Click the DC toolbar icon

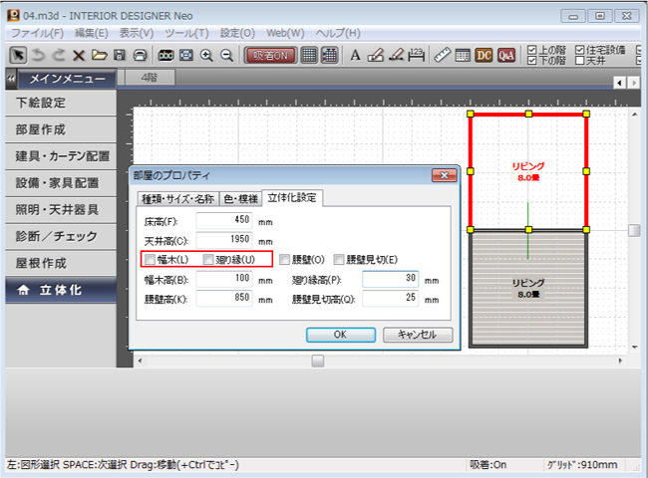point(485,56)
